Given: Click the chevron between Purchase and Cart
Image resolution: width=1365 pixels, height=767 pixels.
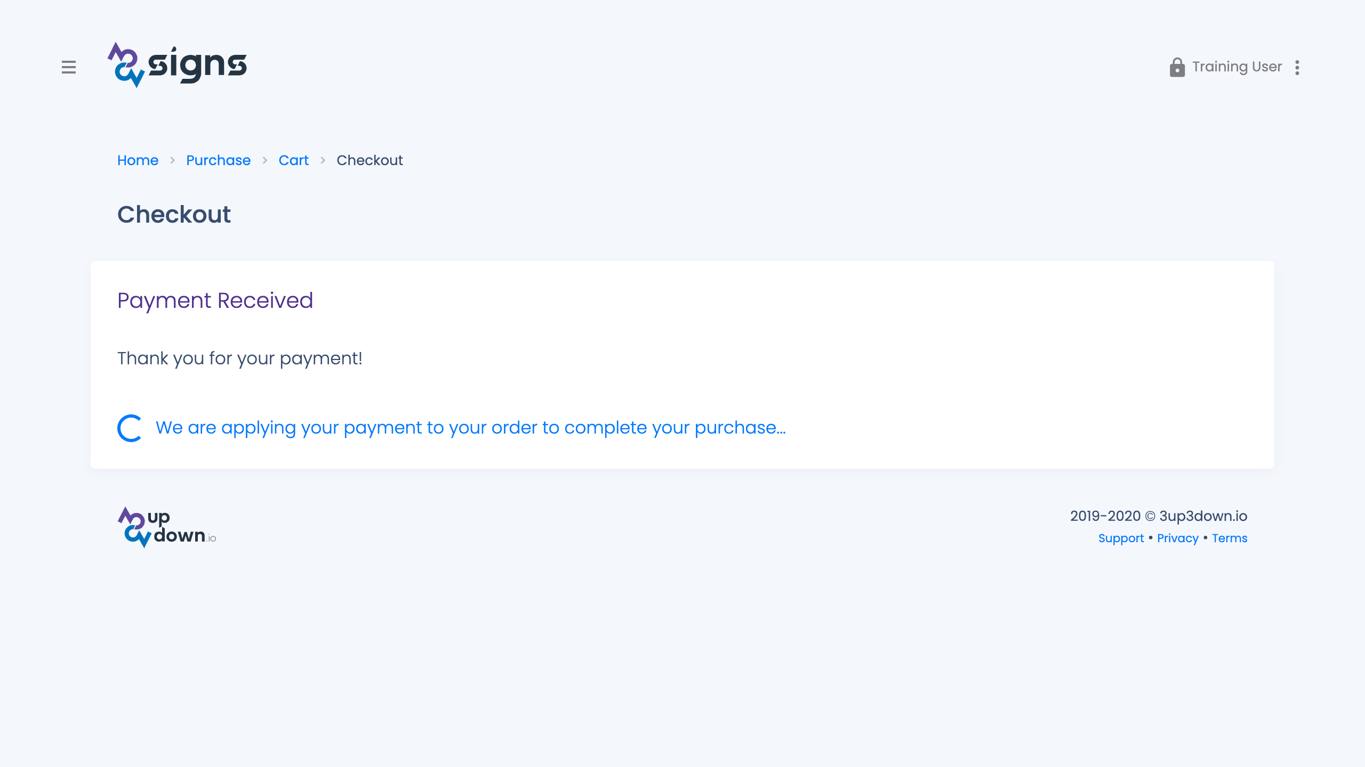Looking at the screenshot, I should (264, 160).
